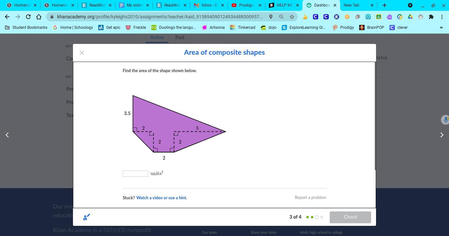Open Duolingo bookmark

pos(173,28)
